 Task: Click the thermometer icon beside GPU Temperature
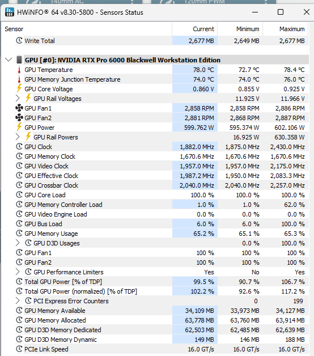point(19,70)
